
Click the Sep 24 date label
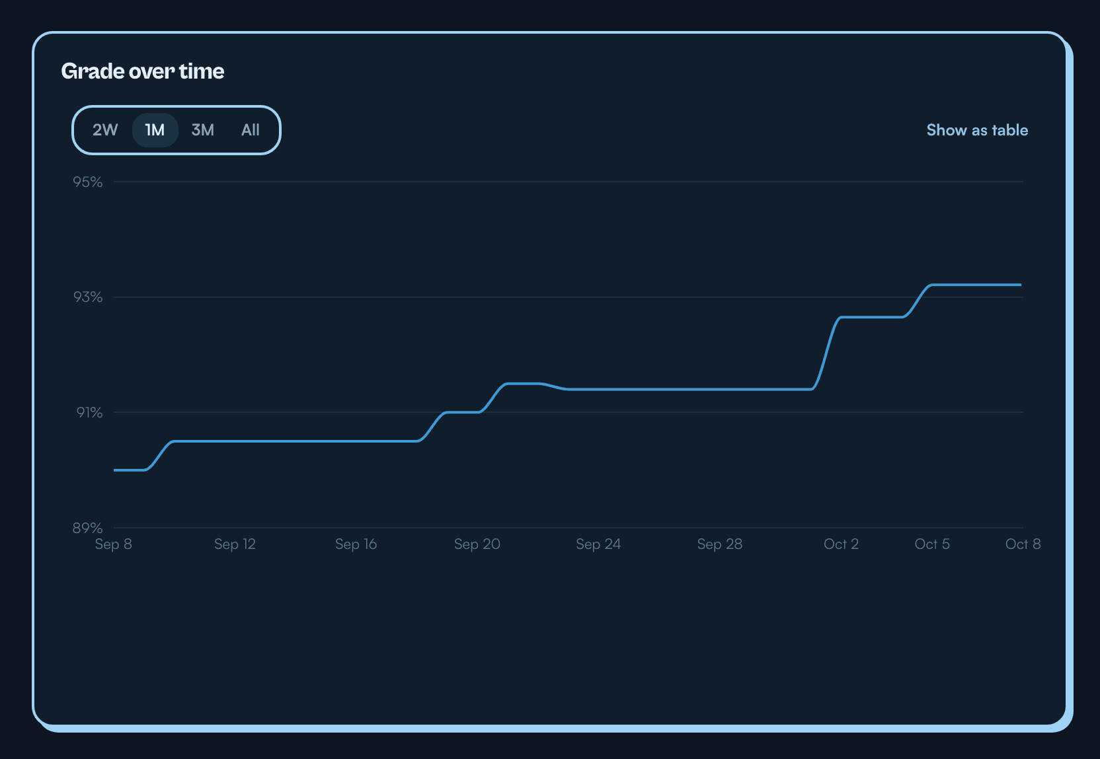tap(598, 544)
